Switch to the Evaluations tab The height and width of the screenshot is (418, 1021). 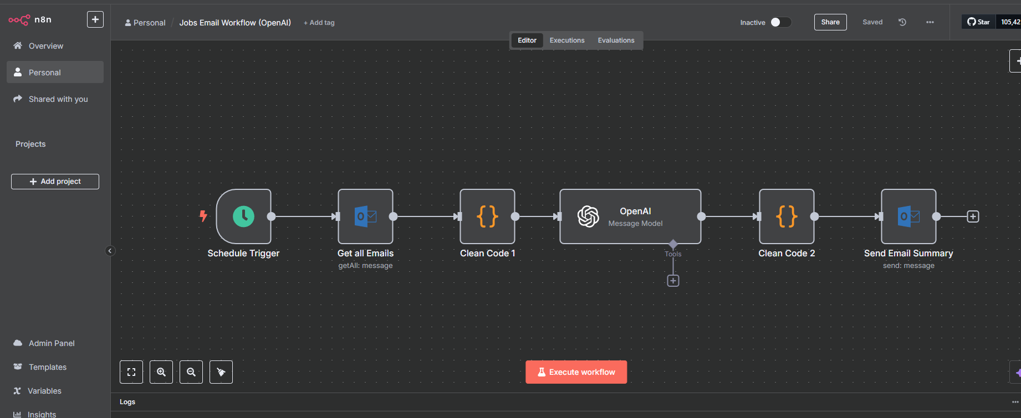616,40
